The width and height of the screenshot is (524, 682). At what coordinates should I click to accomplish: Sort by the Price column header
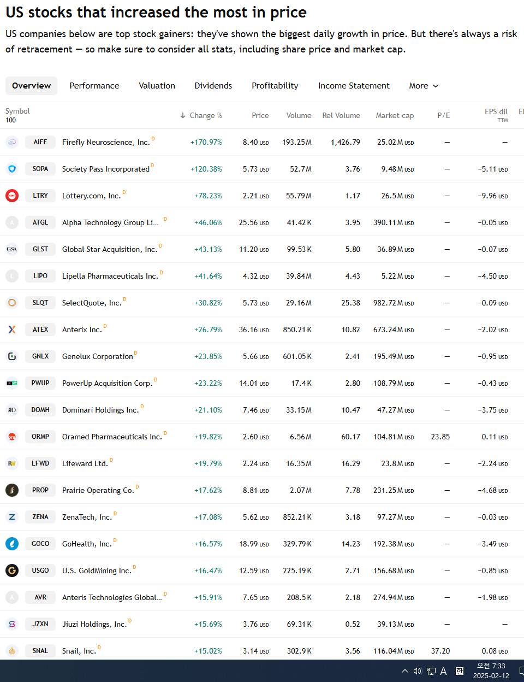[260, 115]
